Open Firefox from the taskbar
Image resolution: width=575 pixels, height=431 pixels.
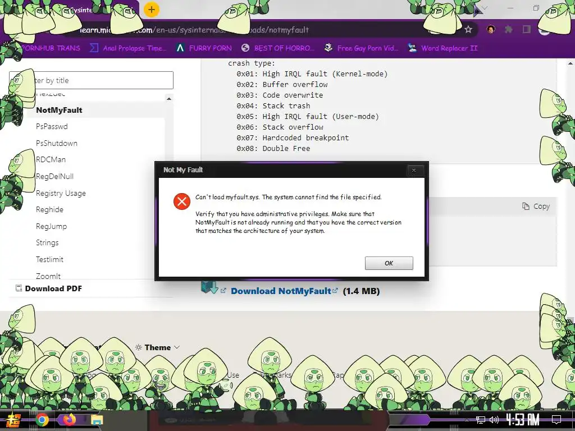point(69,420)
